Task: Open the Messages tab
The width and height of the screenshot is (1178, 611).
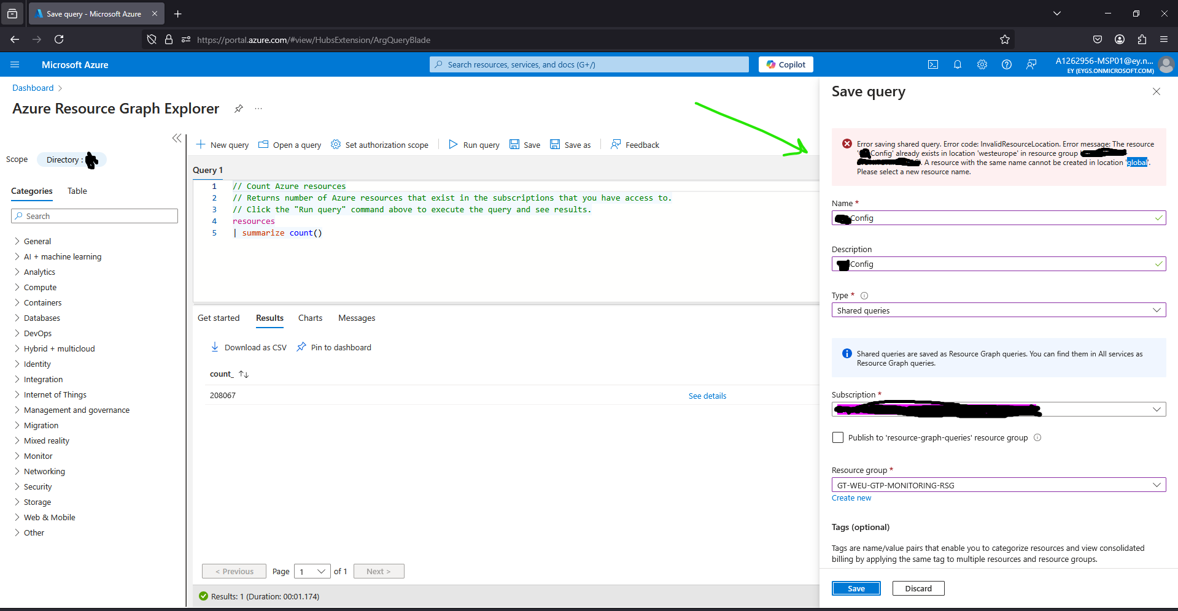Action: (357, 318)
